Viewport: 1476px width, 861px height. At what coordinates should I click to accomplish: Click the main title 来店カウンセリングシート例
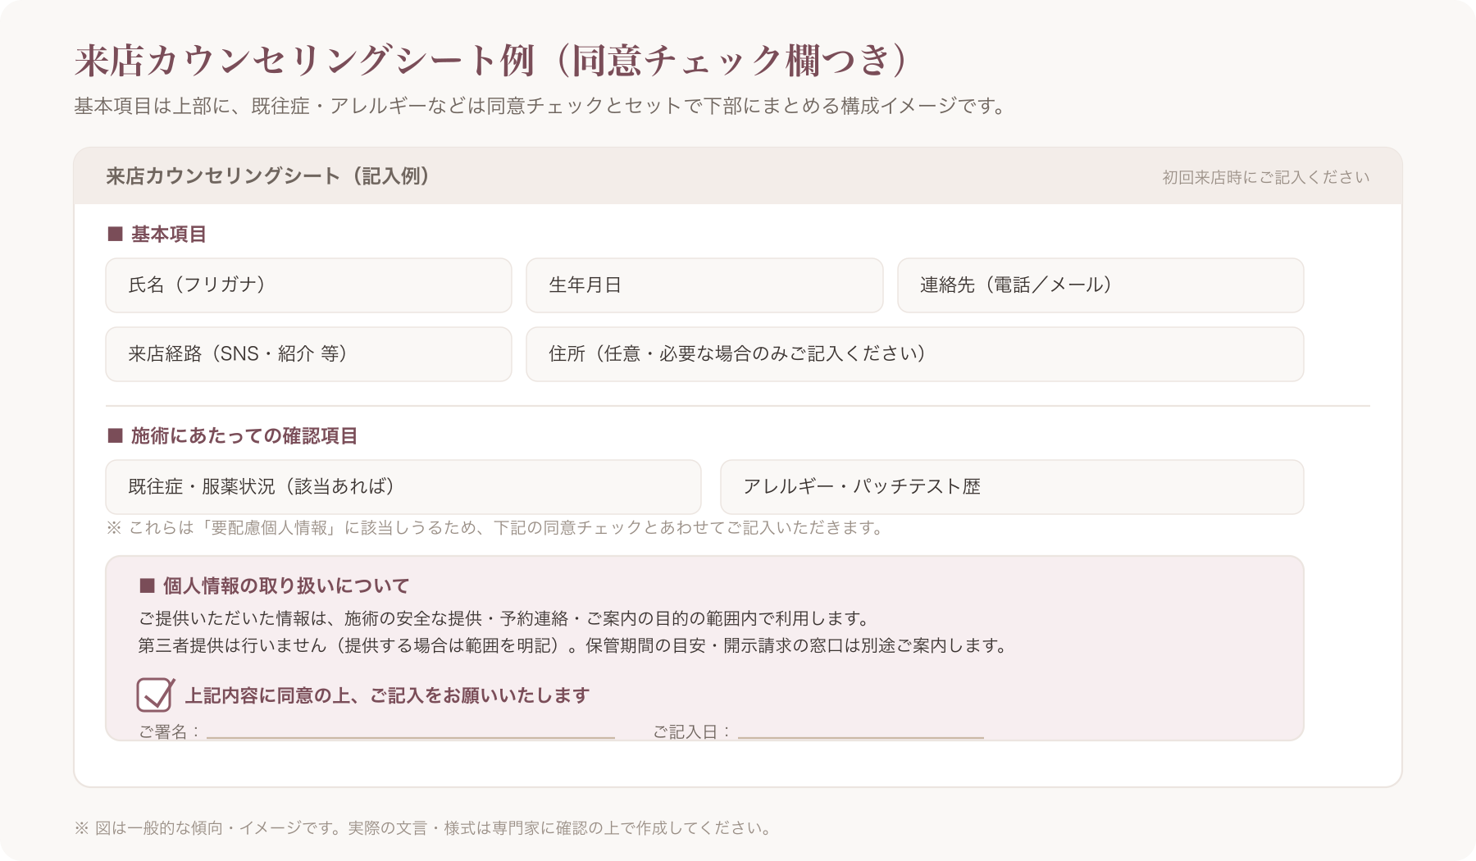pyautogui.click(x=493, y=60)
